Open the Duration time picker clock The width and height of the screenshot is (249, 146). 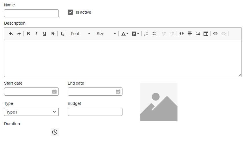click(55, 132)
